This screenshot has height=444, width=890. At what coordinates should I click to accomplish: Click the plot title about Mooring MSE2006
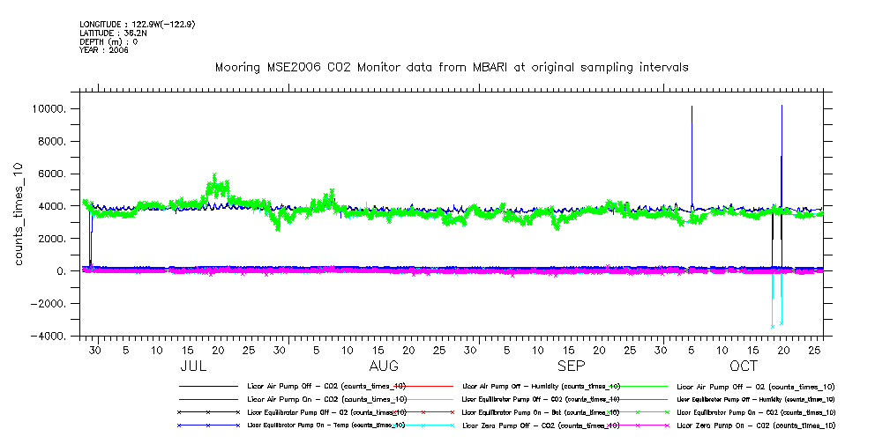coord(452,67)
